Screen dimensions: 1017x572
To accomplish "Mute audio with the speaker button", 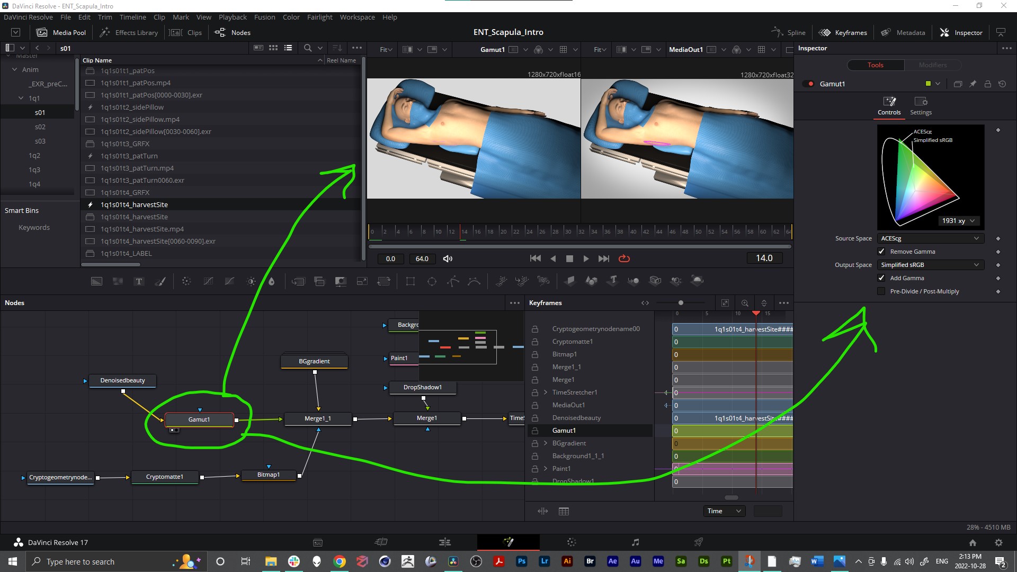I will click(x=448, y=258).
